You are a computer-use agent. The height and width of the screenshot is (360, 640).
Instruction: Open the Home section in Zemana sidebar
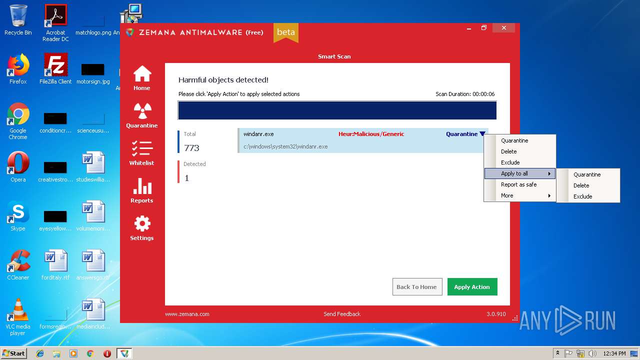[142, 78]
